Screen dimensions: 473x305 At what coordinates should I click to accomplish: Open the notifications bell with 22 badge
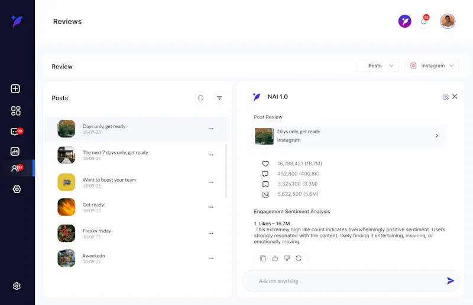point(424,21)
